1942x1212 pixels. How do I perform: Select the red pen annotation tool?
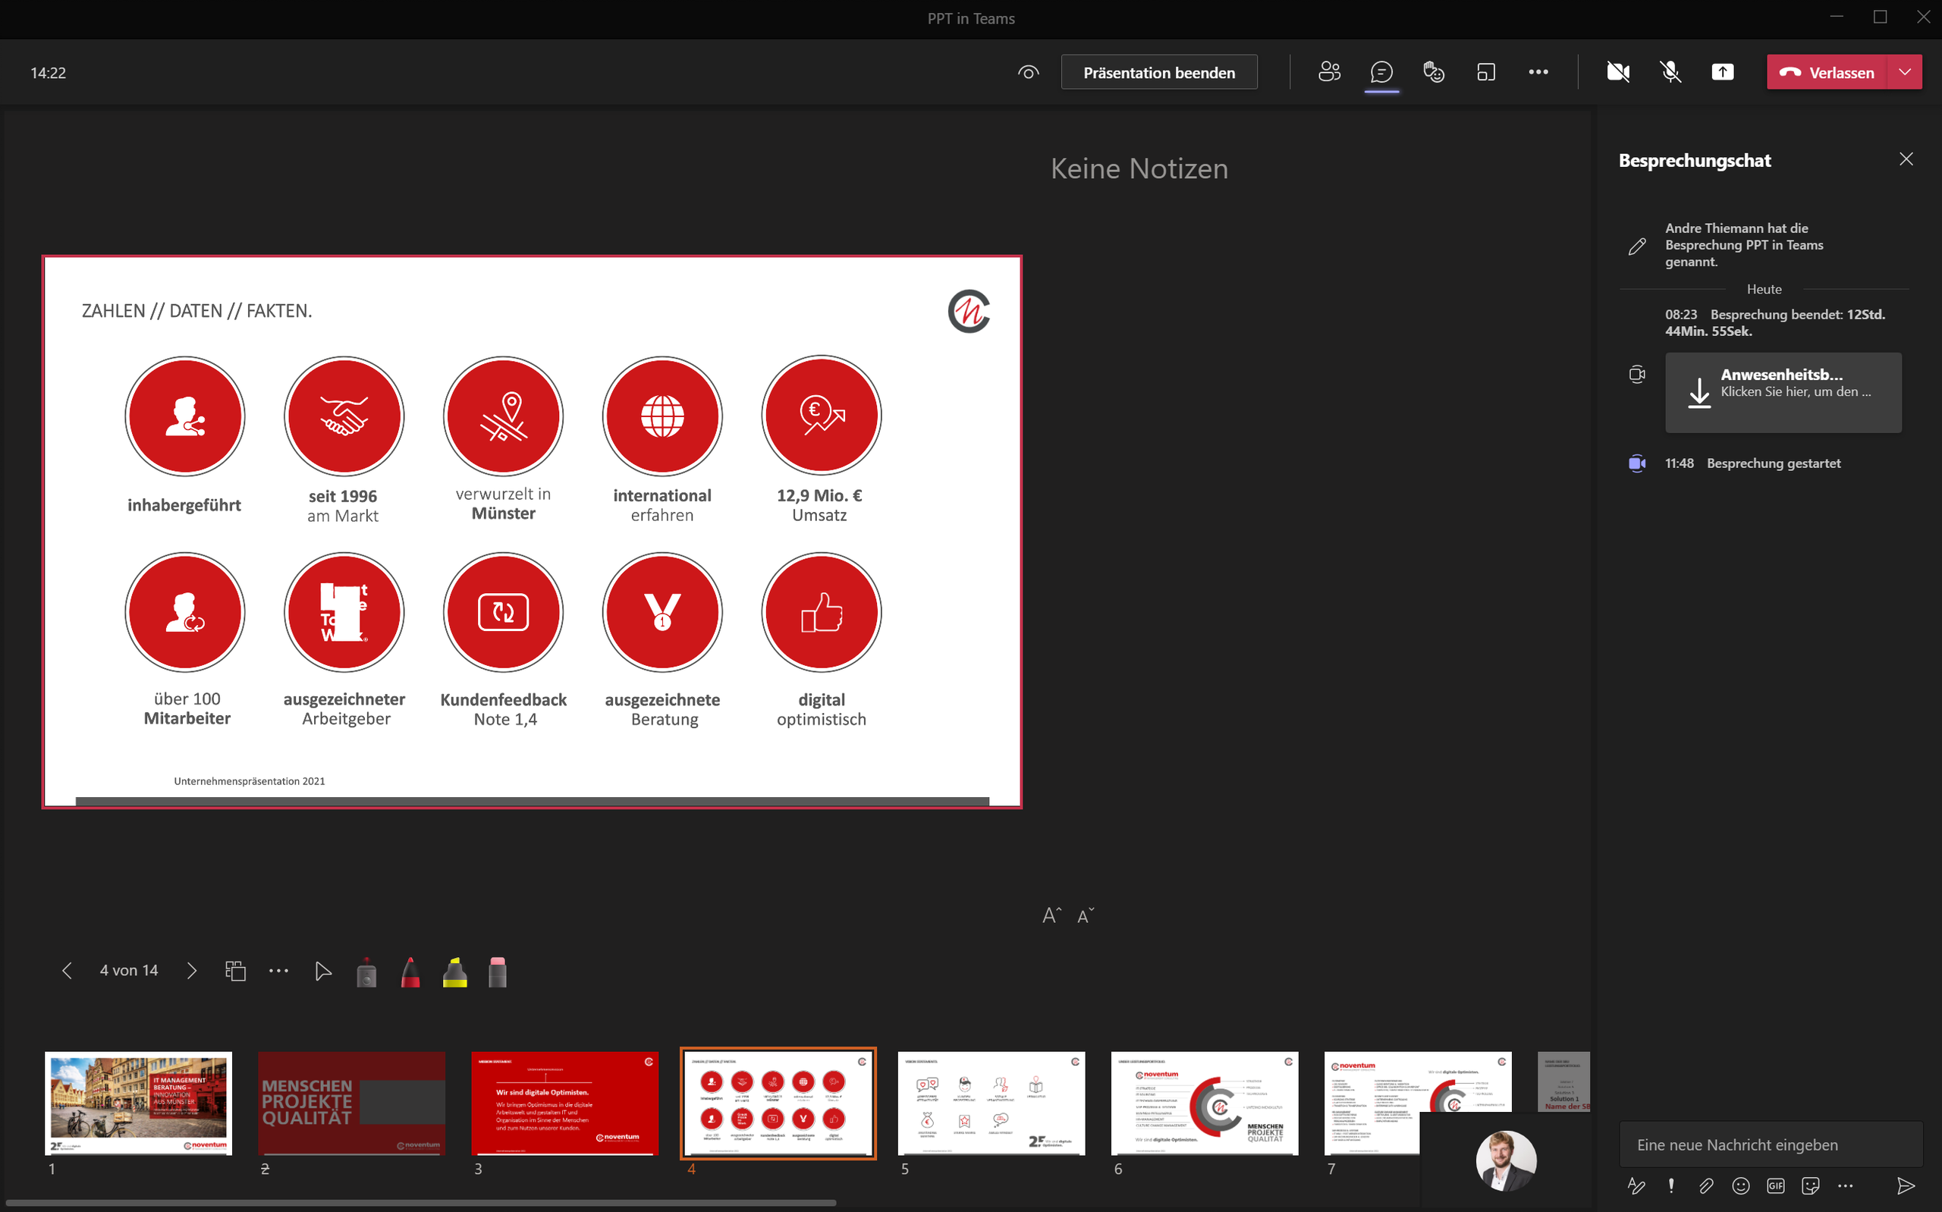[x=410, y=971]
